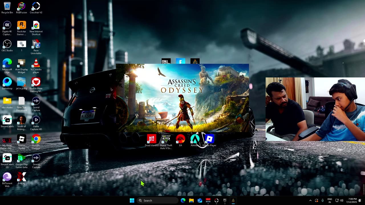Select Sound Capture icon beside Google Play Games

point(36,161)
